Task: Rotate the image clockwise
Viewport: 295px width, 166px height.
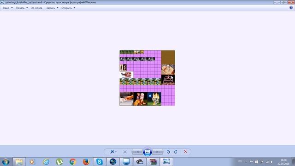Action: [176, 152]
